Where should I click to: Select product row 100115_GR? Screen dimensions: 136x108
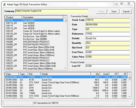34,28
